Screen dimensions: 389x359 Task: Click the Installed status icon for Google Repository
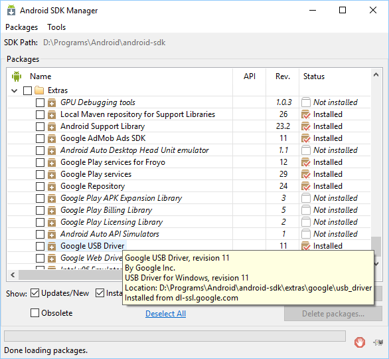tap(305, 186)
